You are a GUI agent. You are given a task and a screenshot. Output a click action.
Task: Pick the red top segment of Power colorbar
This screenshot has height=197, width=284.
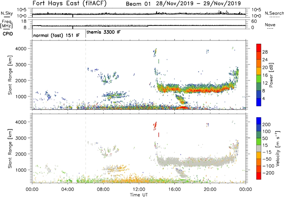click(x=259, y=48)
